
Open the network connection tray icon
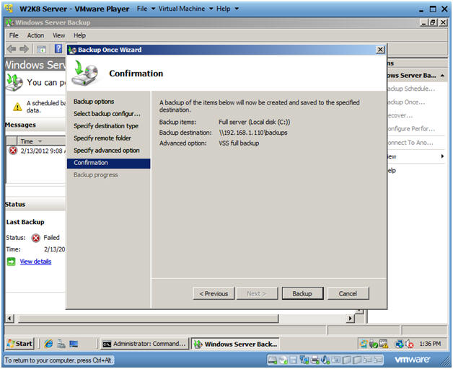tap(400, 344)
